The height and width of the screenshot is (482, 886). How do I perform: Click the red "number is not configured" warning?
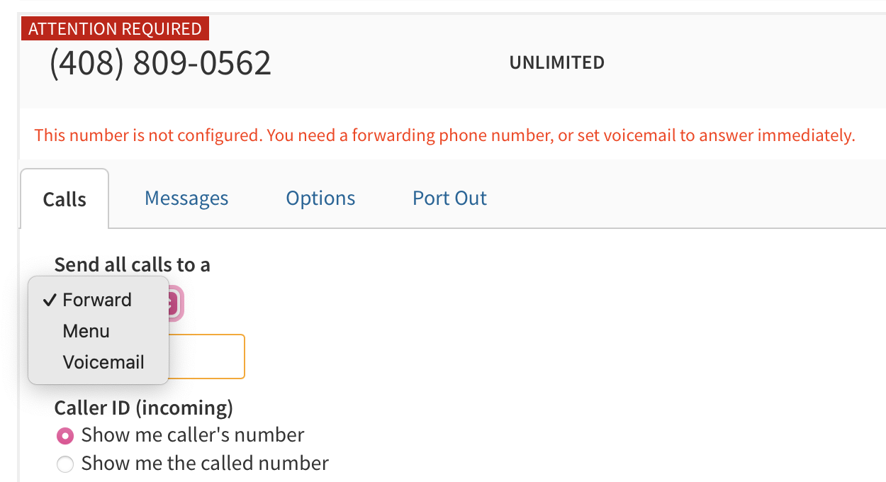[x=444, y=135]
